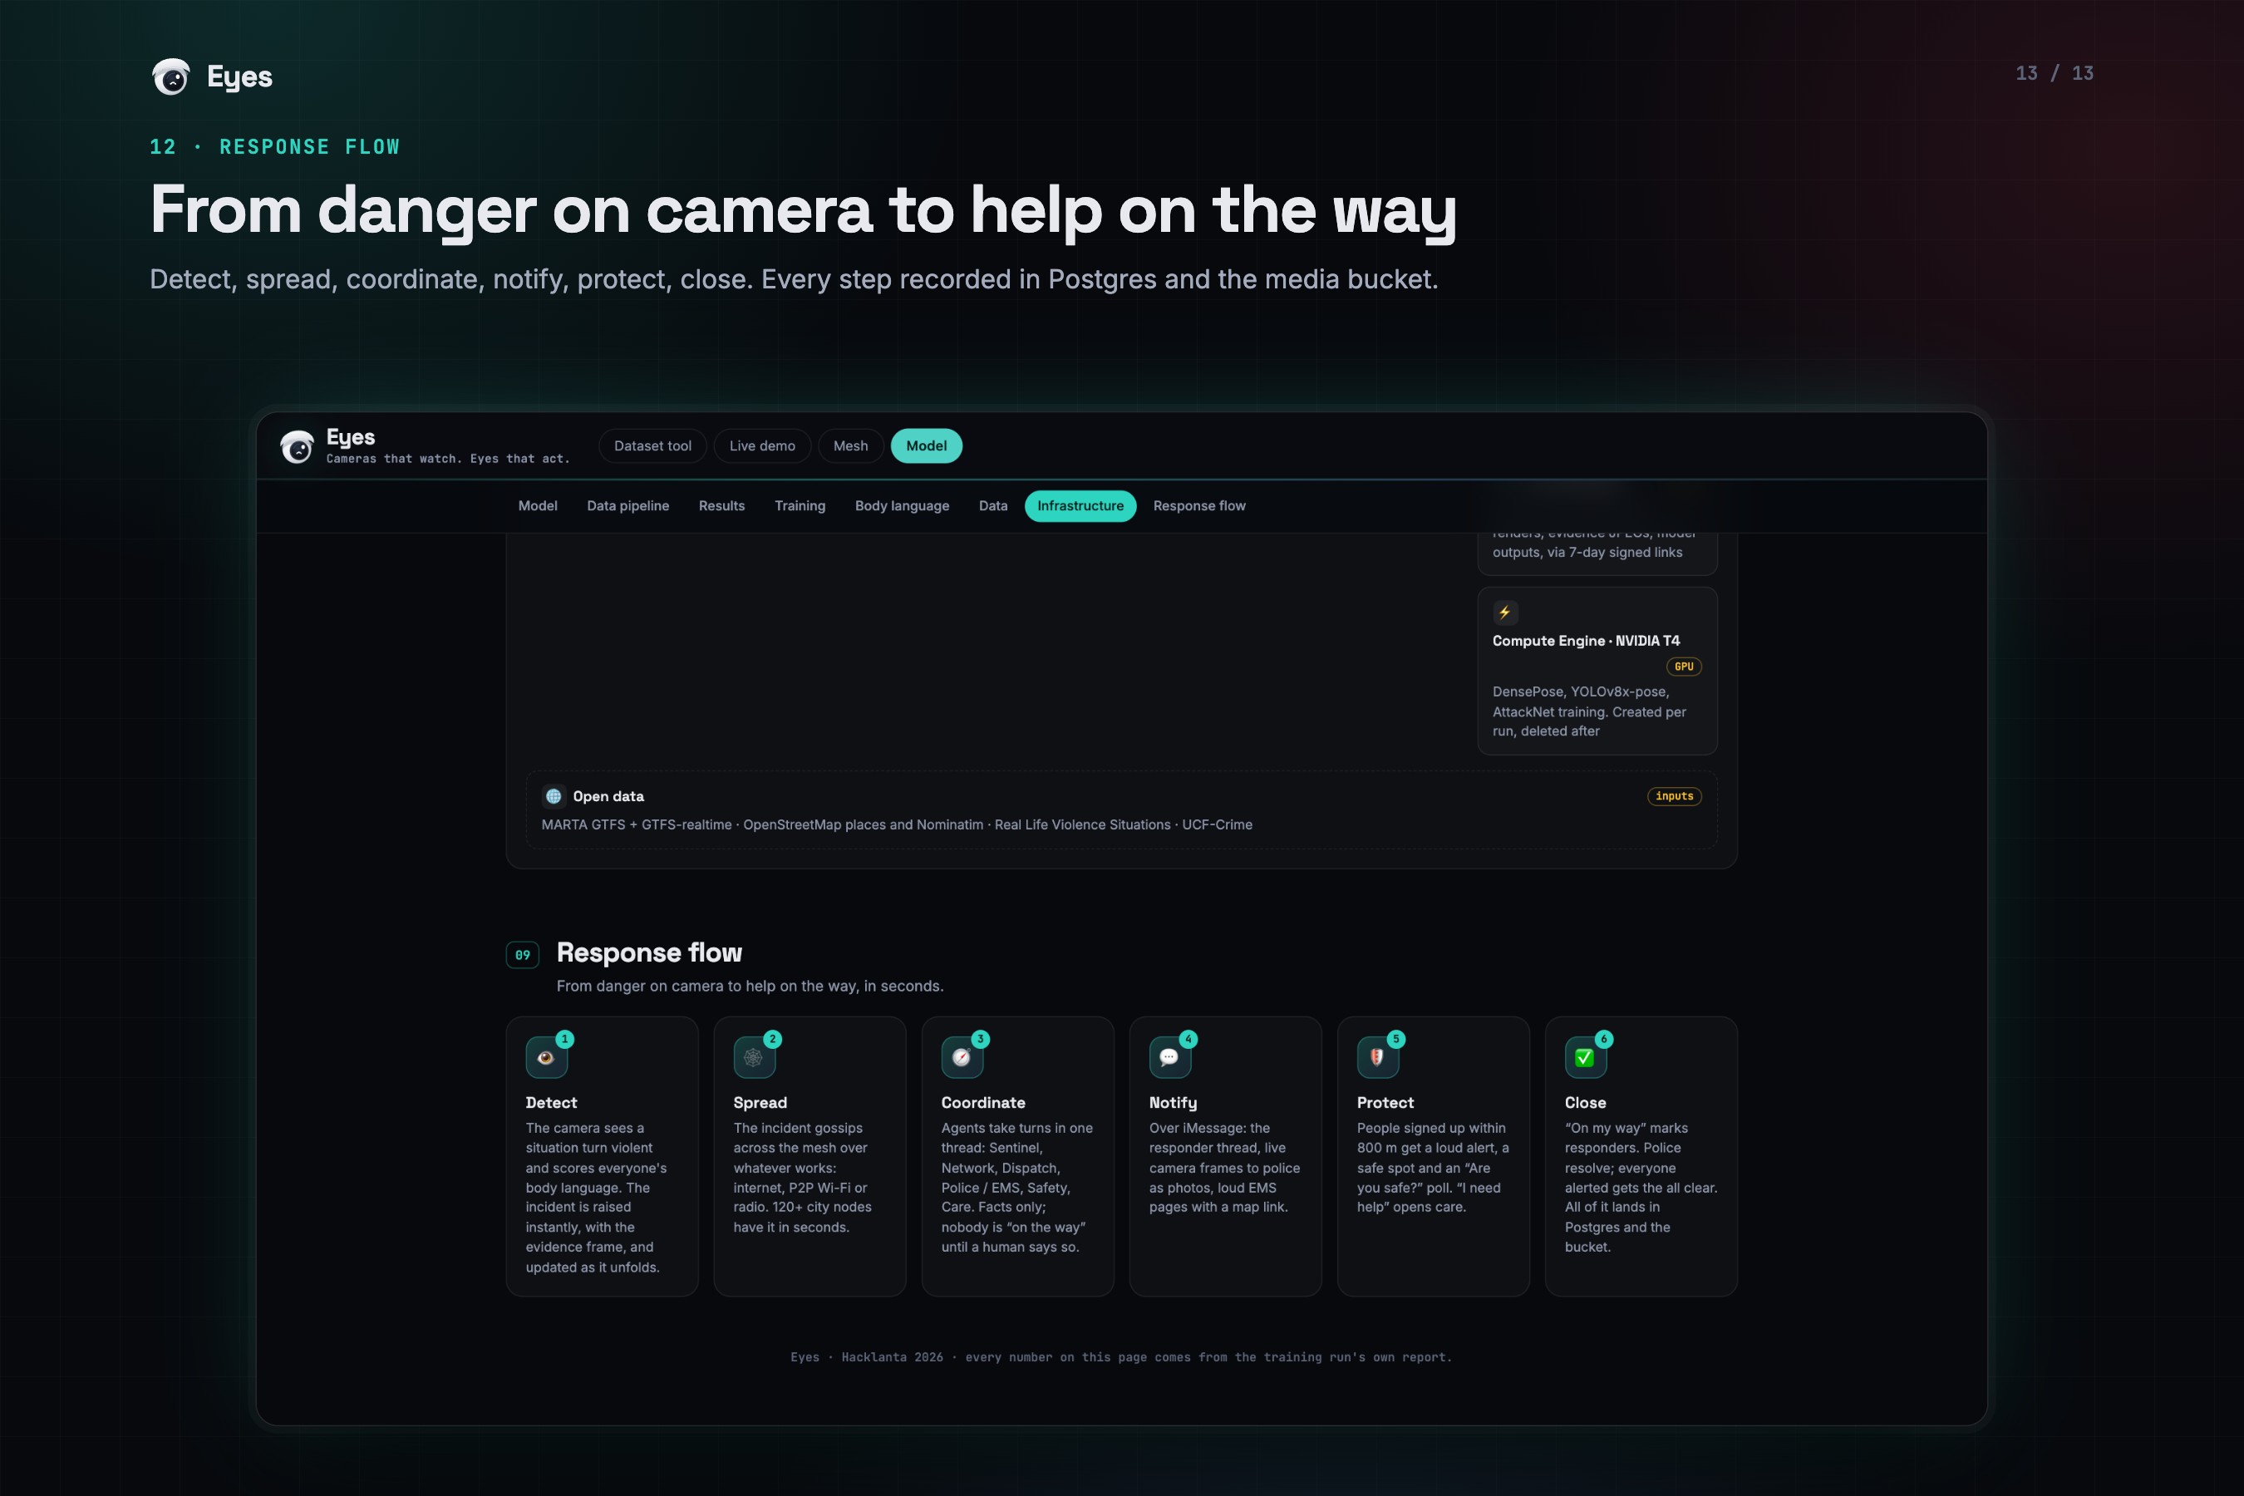Click the Detect step eye icon
Image resolution: width=2244 pixels, height=1496 pixels.
pyautogui.click(x=547, y=1057)
